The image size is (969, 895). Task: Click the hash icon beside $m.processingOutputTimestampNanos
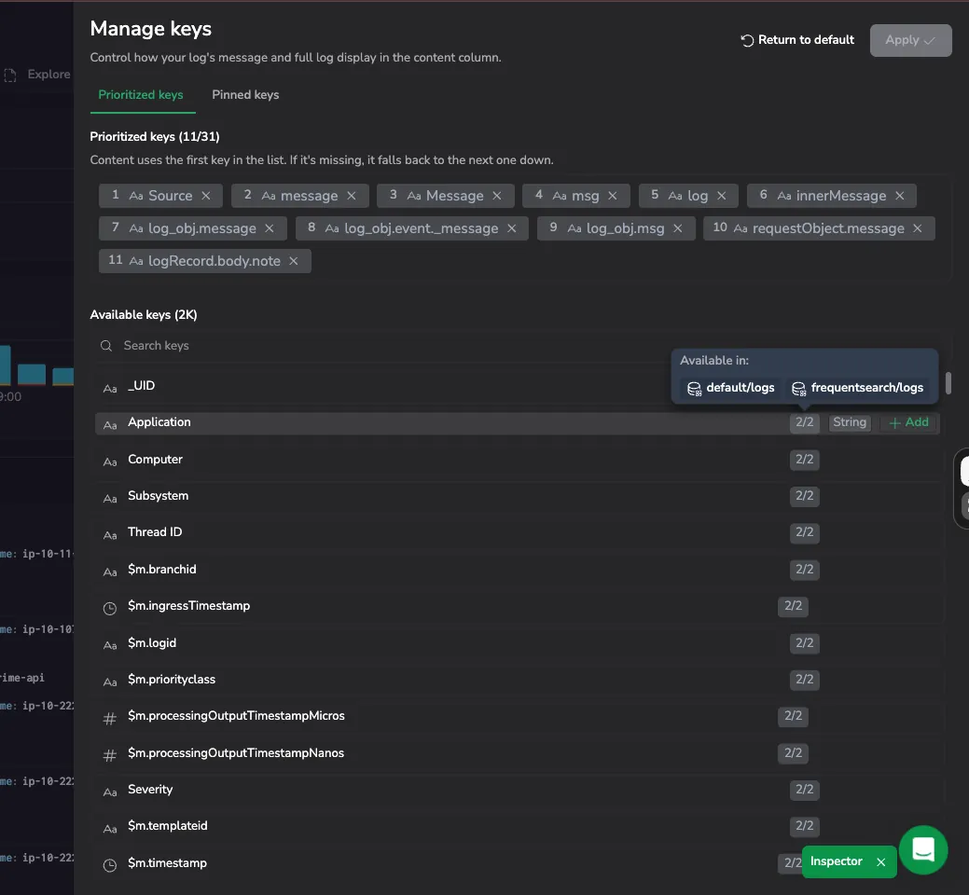click(x=109, y=755)
